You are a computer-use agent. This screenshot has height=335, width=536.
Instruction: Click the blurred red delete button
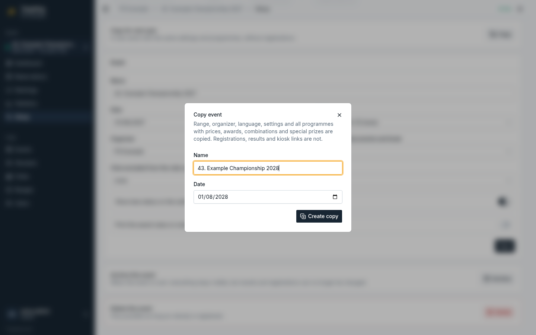[500, 312]
